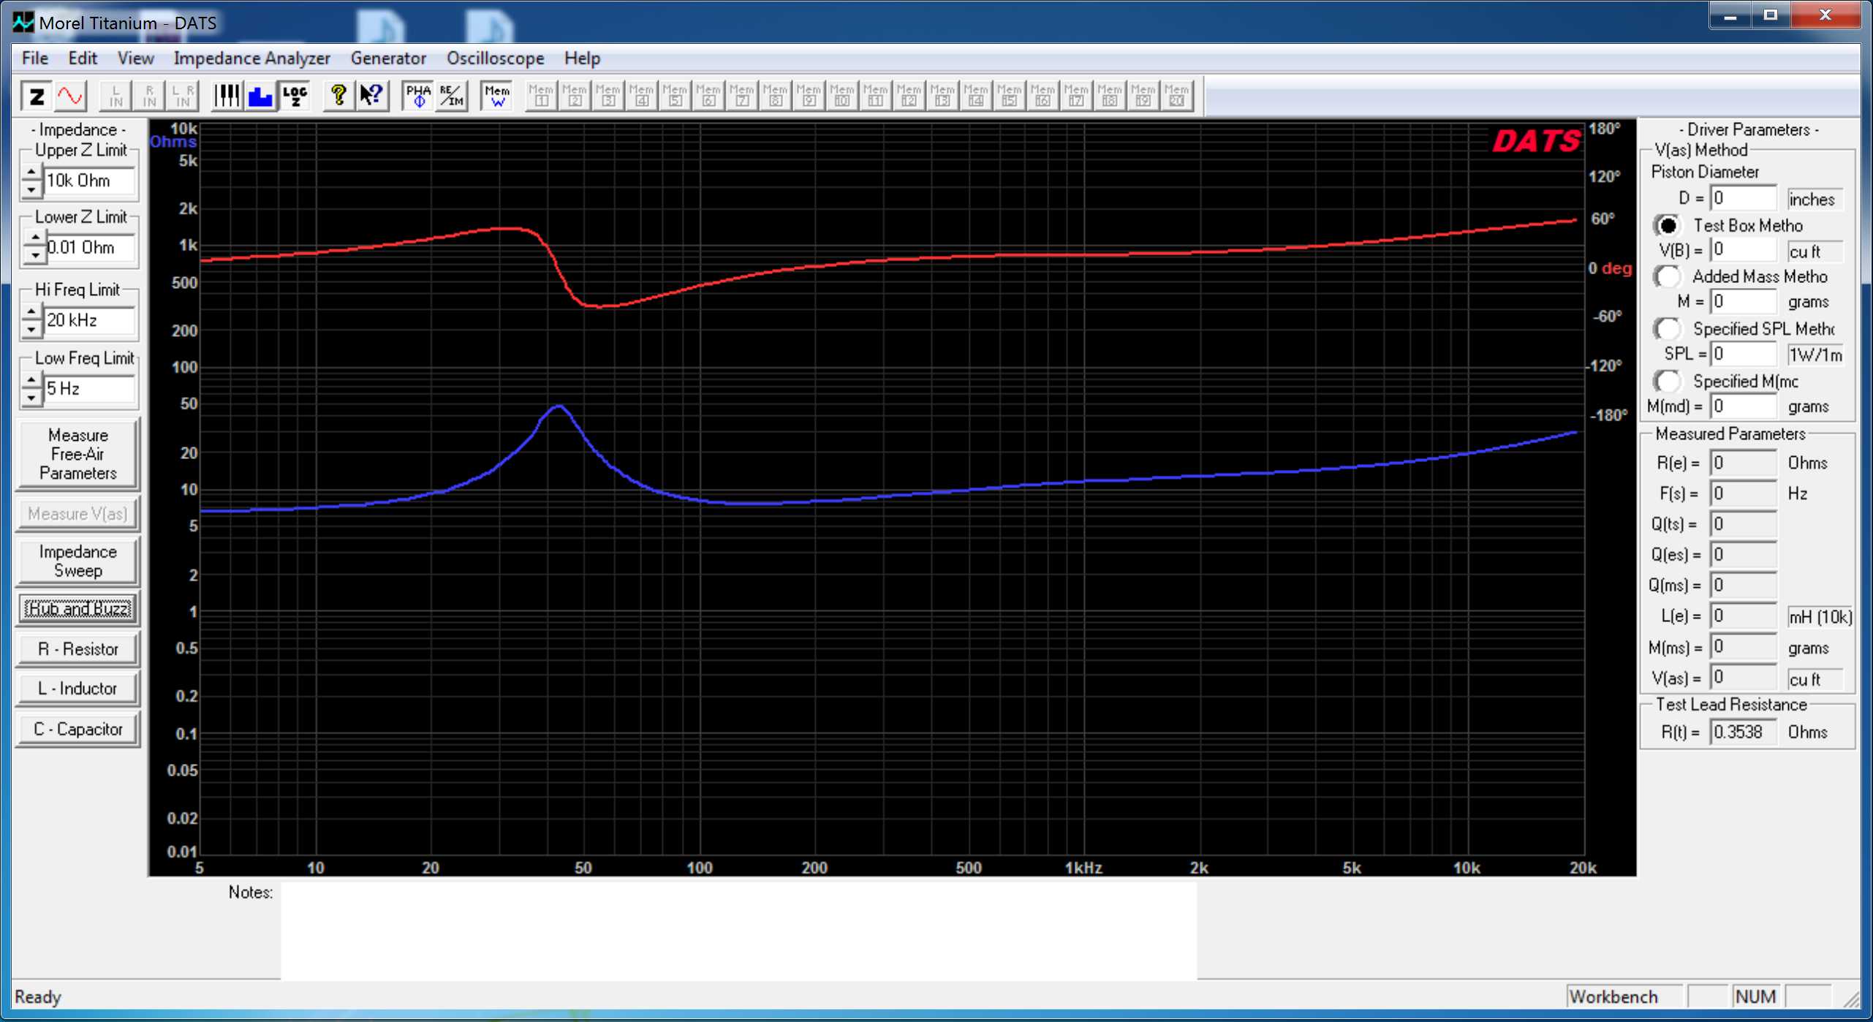Click the Mem W memory write icon
1873x1022 pixels.
coord(497,96)
